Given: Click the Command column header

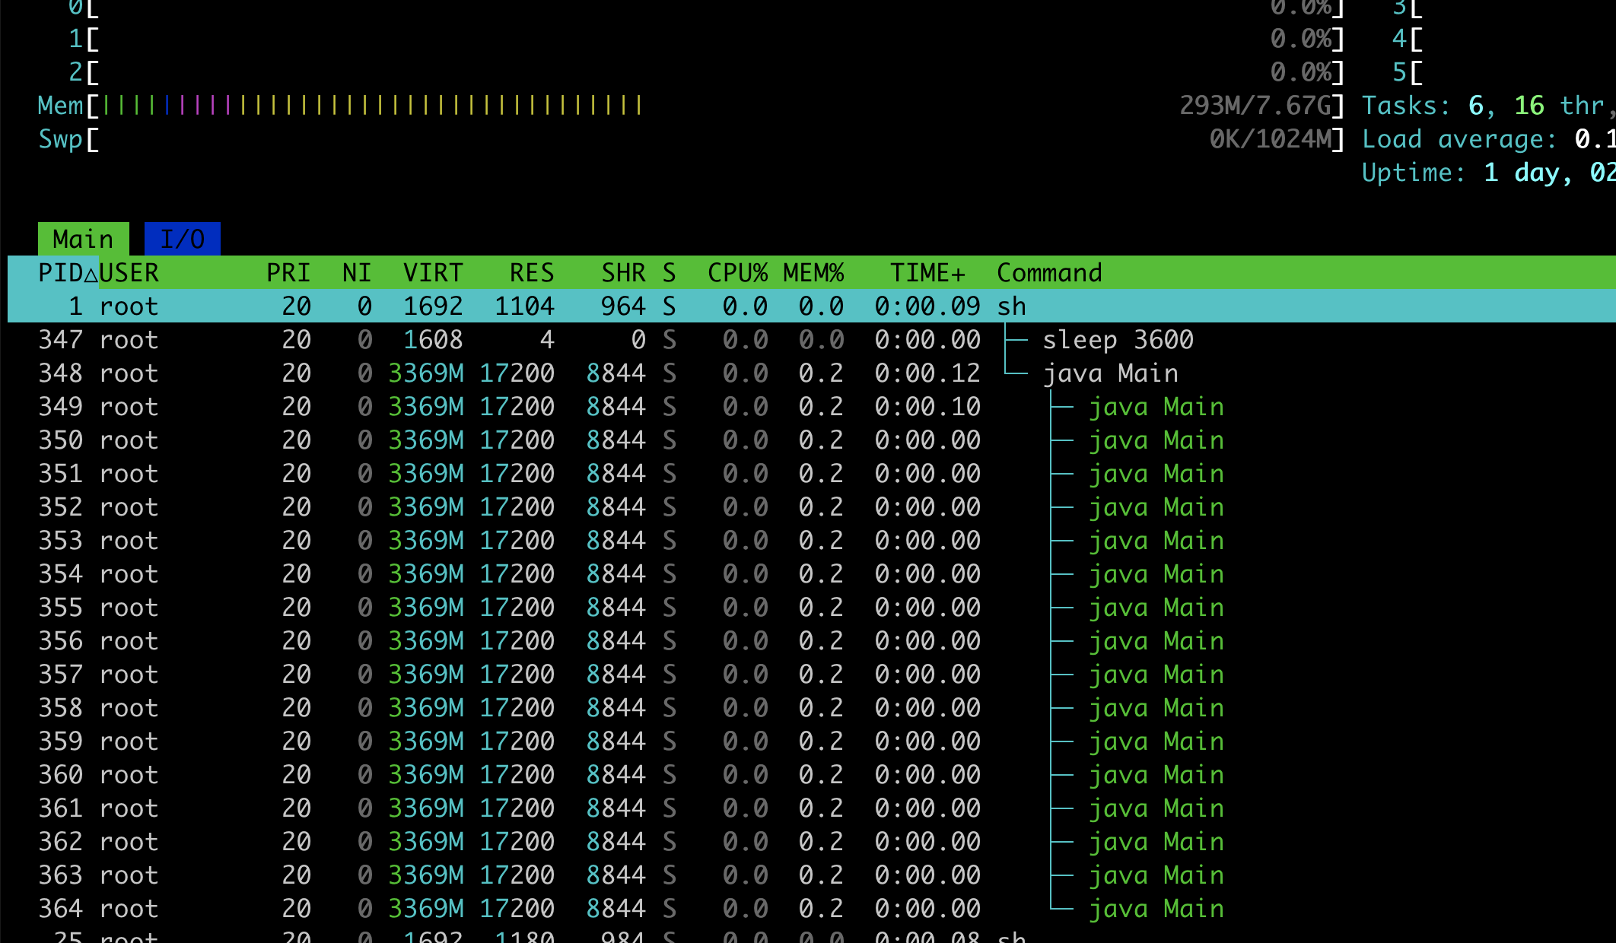Looking at the screenshot, I should click(1048, 273).
